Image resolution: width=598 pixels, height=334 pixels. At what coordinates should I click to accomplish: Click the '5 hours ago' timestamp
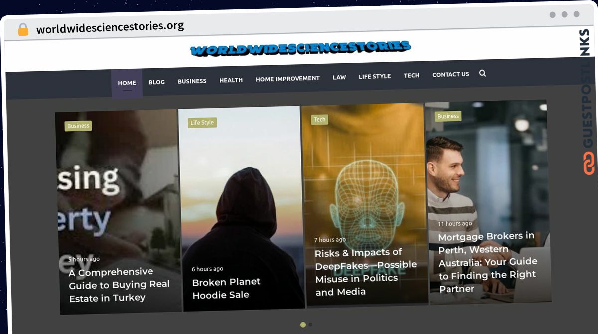[x=84, y=259]
